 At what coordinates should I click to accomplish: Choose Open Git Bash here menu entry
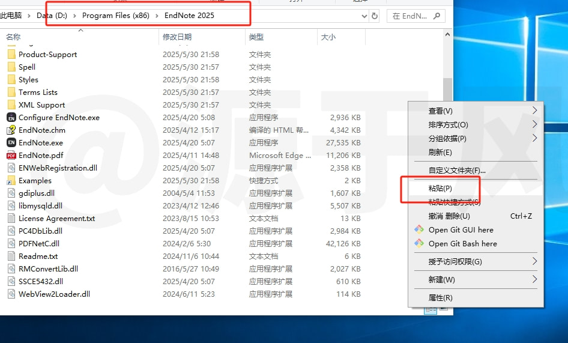tap(476, 244)
